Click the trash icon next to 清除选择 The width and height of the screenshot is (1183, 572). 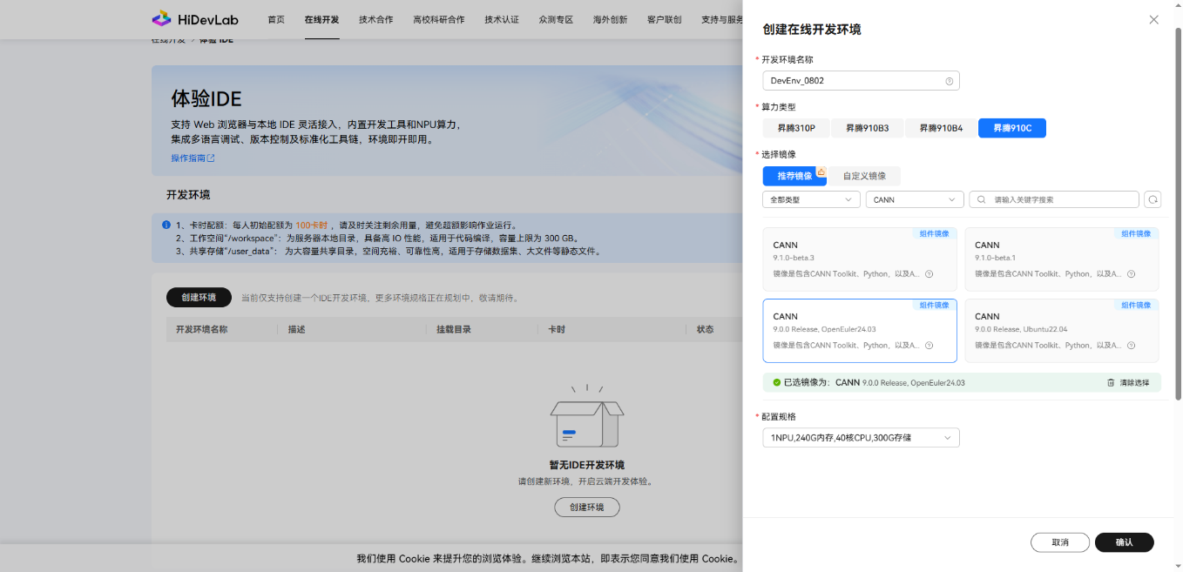[1111, 382]
